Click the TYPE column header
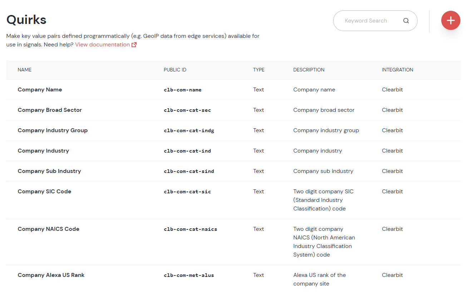Viewport: 468px width, 293px height. pyautogui.click(x=258, y=70)
